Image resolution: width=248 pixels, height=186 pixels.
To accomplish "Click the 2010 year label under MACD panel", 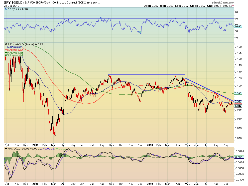I will pyautogui.click(x=150, y=184).
